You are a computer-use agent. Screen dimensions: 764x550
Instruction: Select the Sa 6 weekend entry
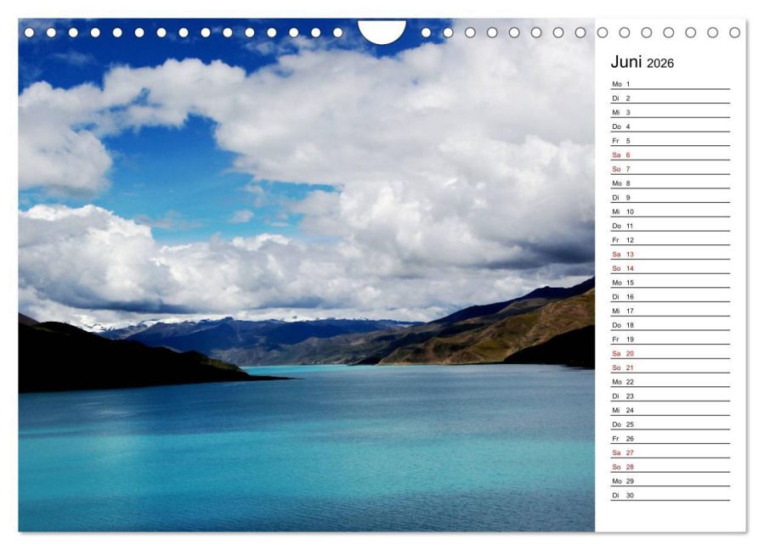click(670, 155)
